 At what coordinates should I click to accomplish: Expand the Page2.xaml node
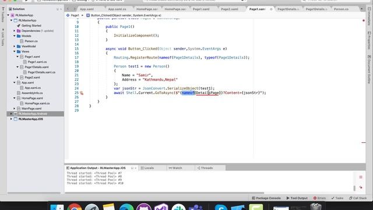[x=17, y=78]
